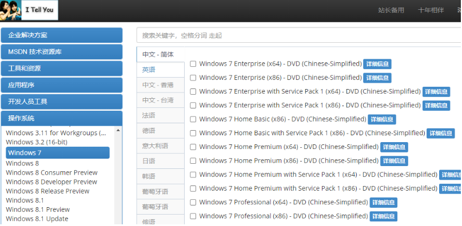Check Windows 7 Enterprise (x64) DVD checkbox
This screenshot has width=462, height=226.
click(193, 64)
